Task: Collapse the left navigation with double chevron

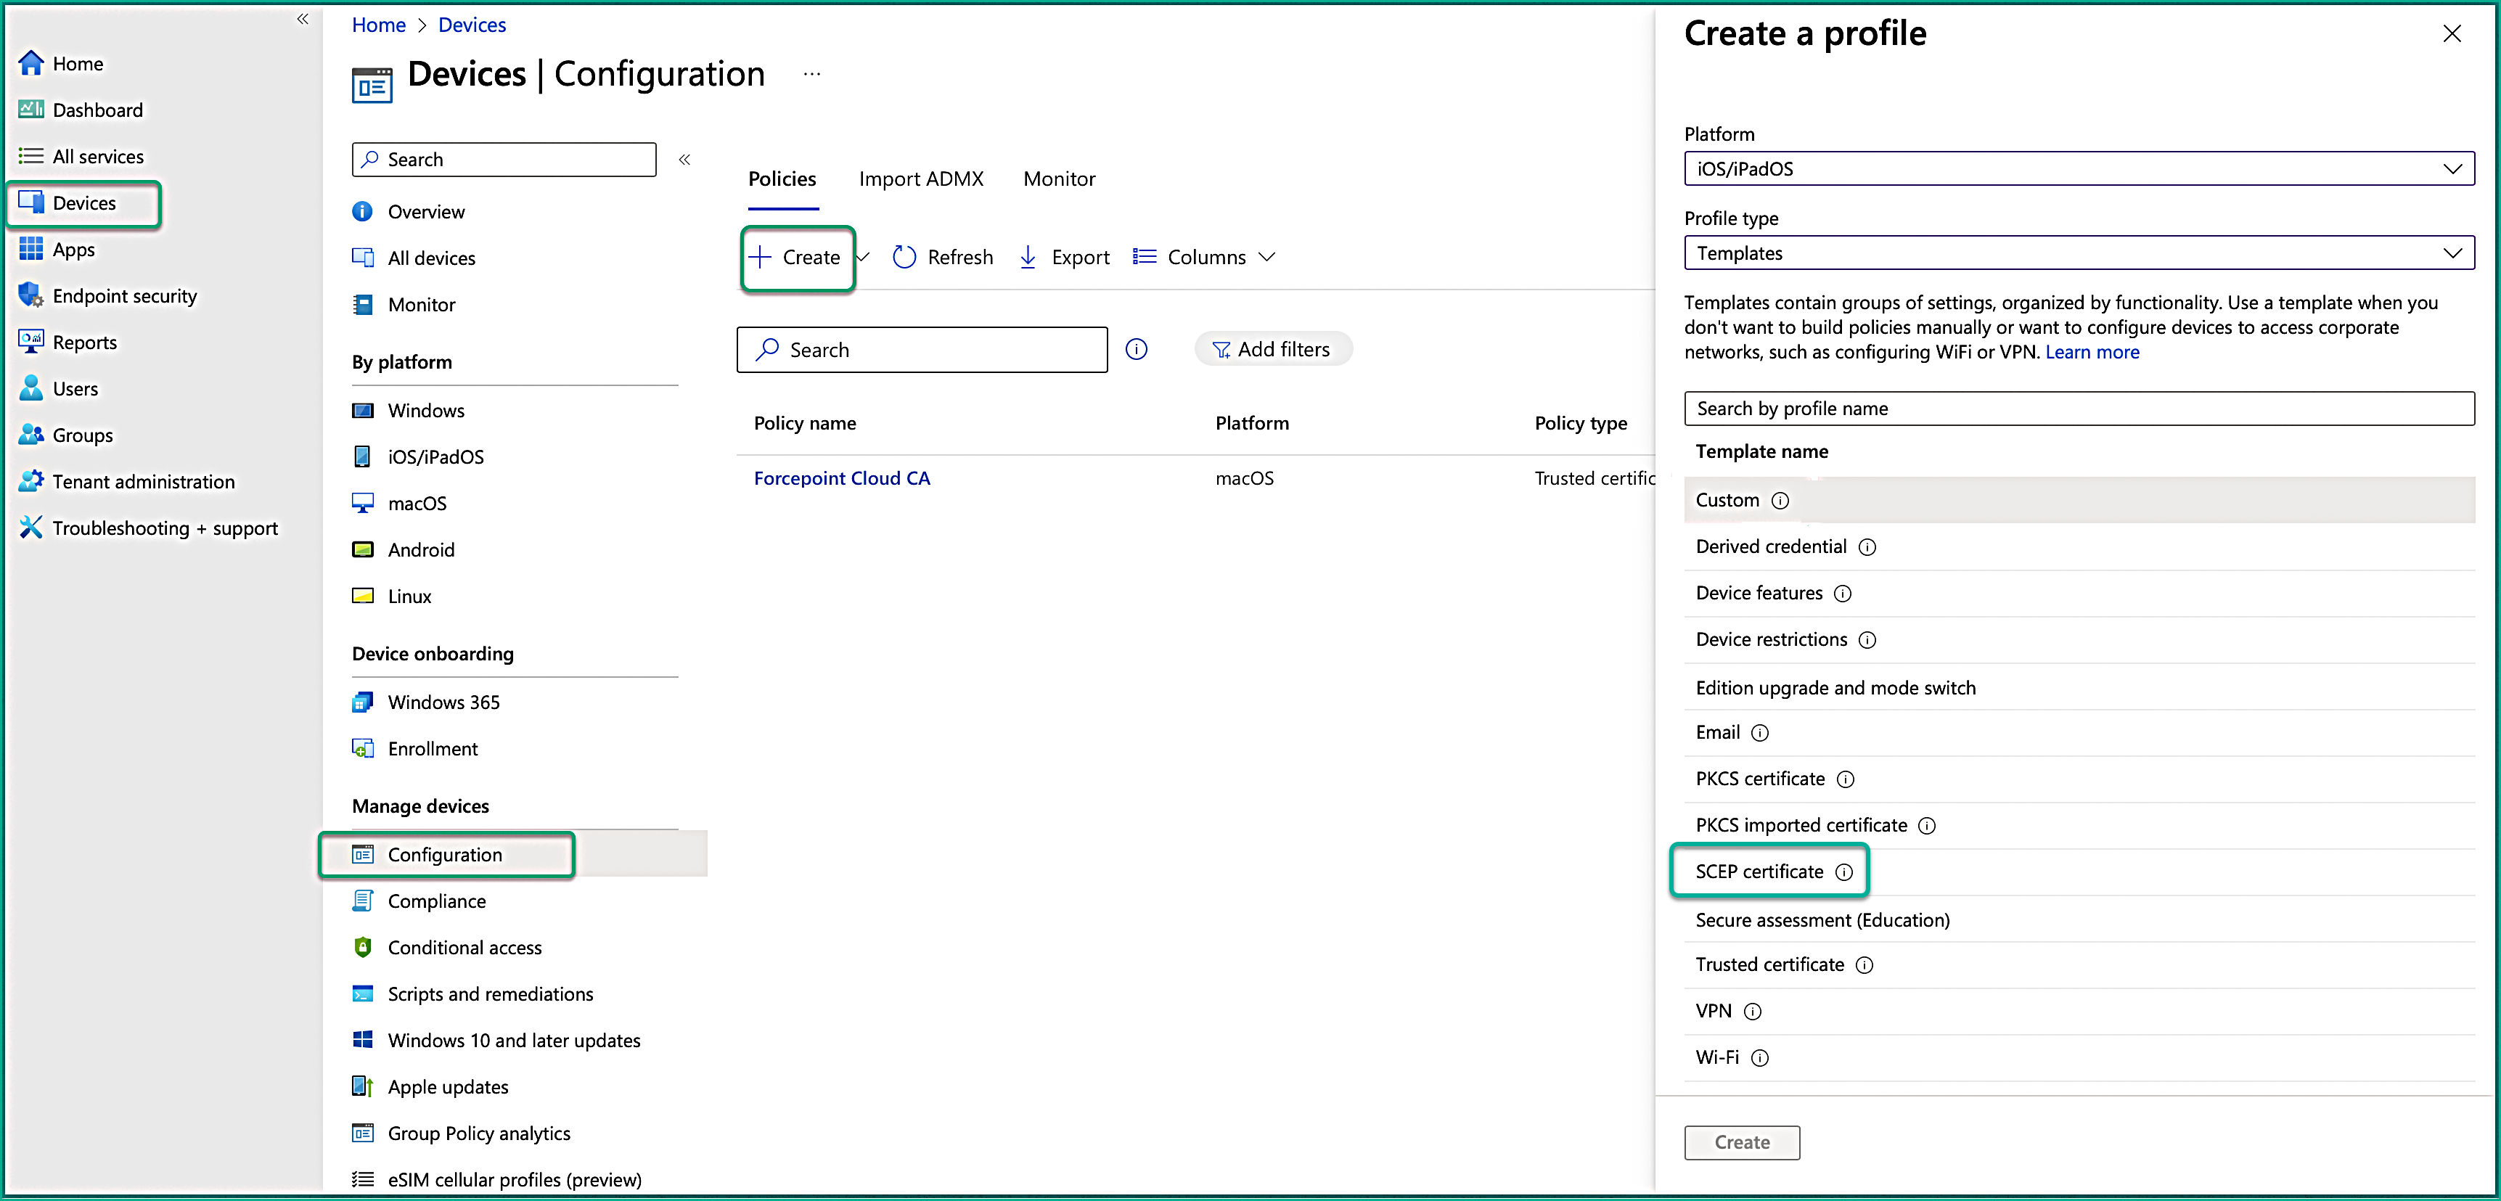Action: click(x=302, y=18)
